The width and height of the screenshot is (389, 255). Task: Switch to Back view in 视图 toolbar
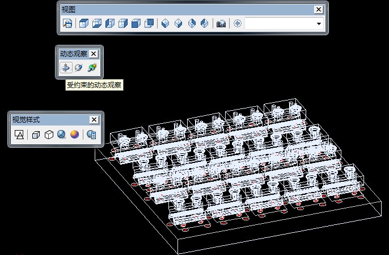tap(149, 24)
